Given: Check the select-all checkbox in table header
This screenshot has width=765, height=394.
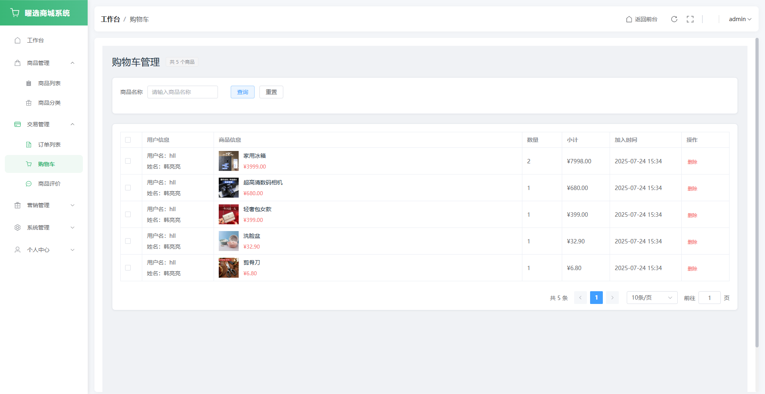Looking at the screenshot, I should point(128,140).
